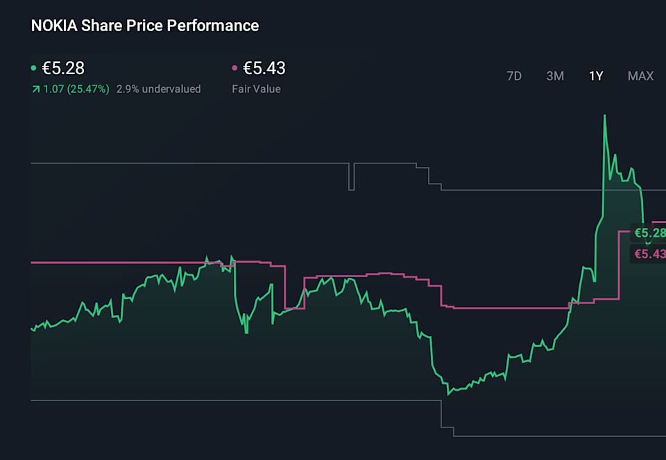Expand the MAX historical range
The height and width of the screenshot is (460, 666).
pyautogui.click(x=640, y=76)
